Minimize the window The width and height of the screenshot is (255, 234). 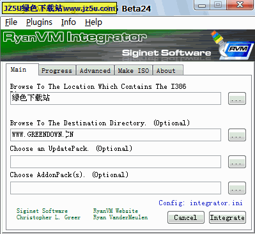(x=202, y=5)
